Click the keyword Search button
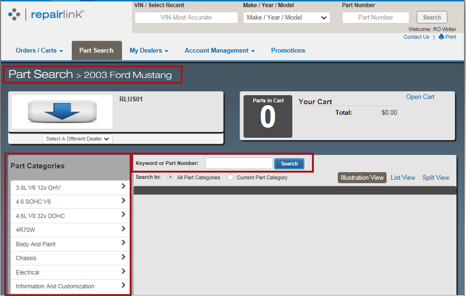This screenshot has width=466, height=296. coord(289,163)
